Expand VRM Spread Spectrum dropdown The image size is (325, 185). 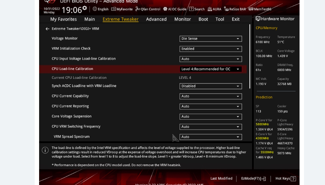(x=211, y=137)
